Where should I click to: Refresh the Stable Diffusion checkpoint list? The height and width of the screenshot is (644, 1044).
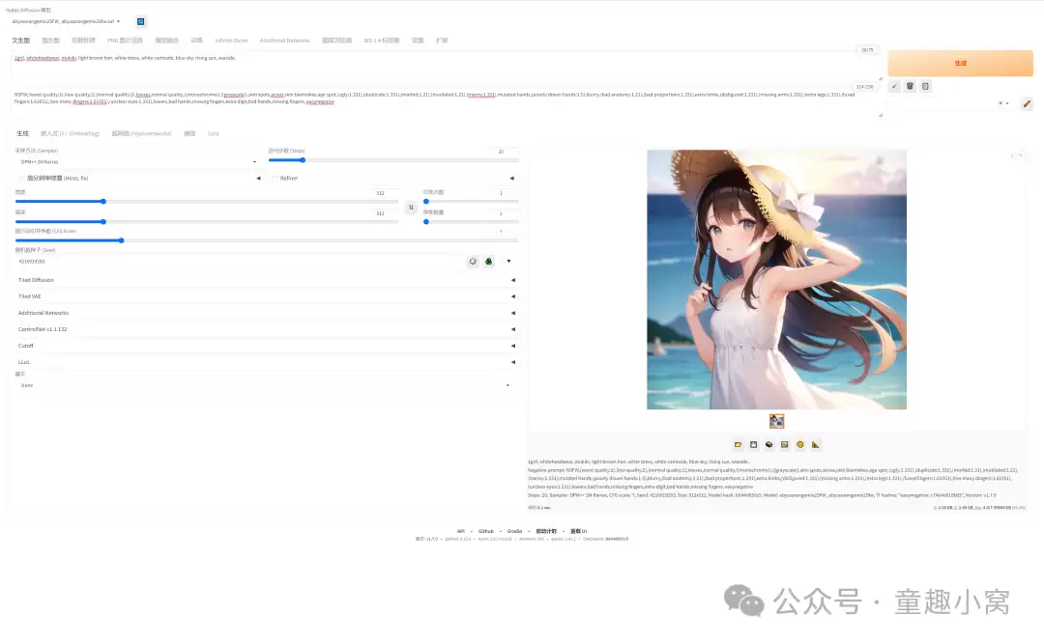click(x=140, y=21)
